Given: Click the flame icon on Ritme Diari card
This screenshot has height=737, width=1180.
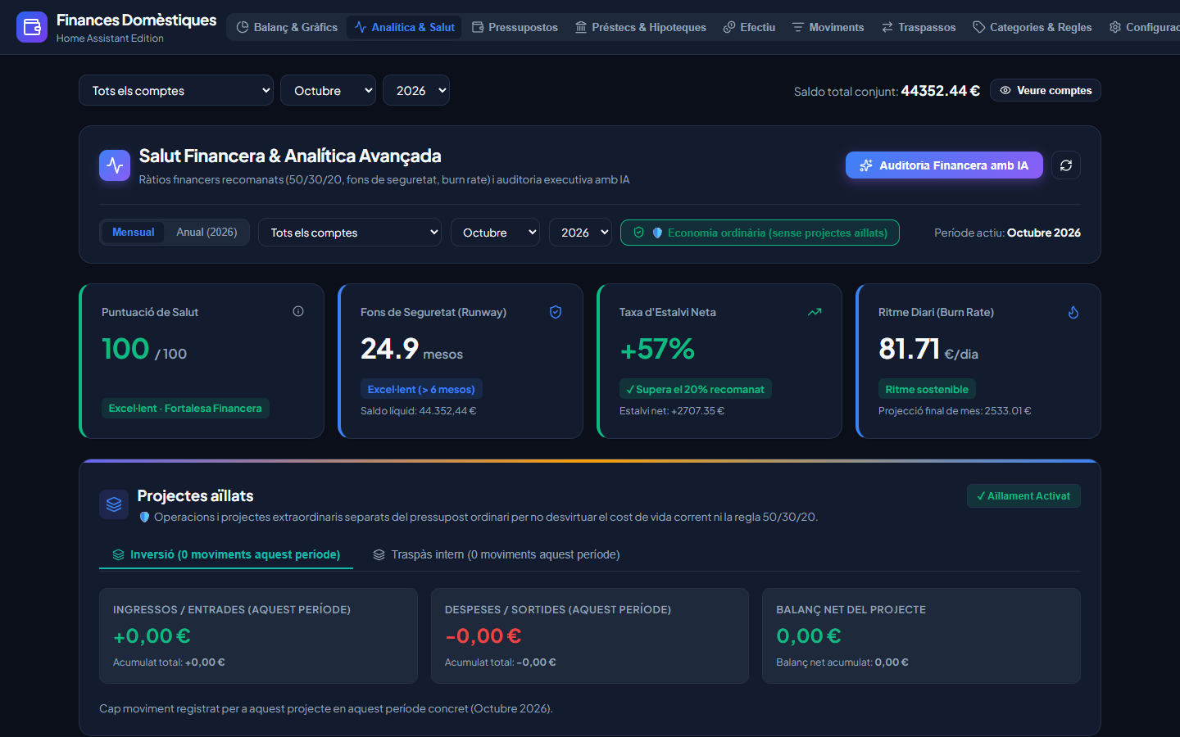Looking at the screenshot, I should (1073, 312).
